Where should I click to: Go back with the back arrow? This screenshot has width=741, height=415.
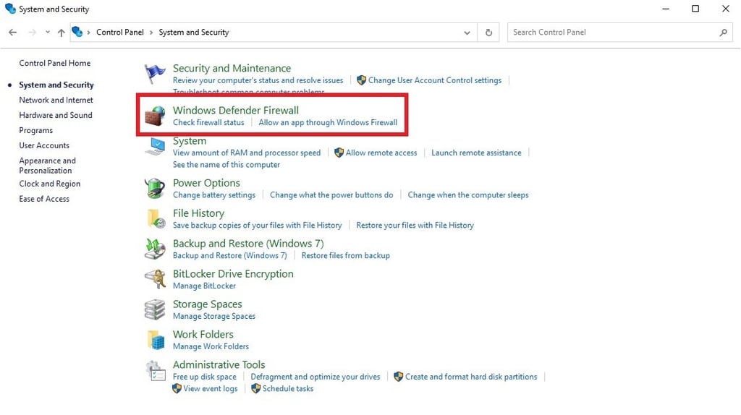click(13, 32)
